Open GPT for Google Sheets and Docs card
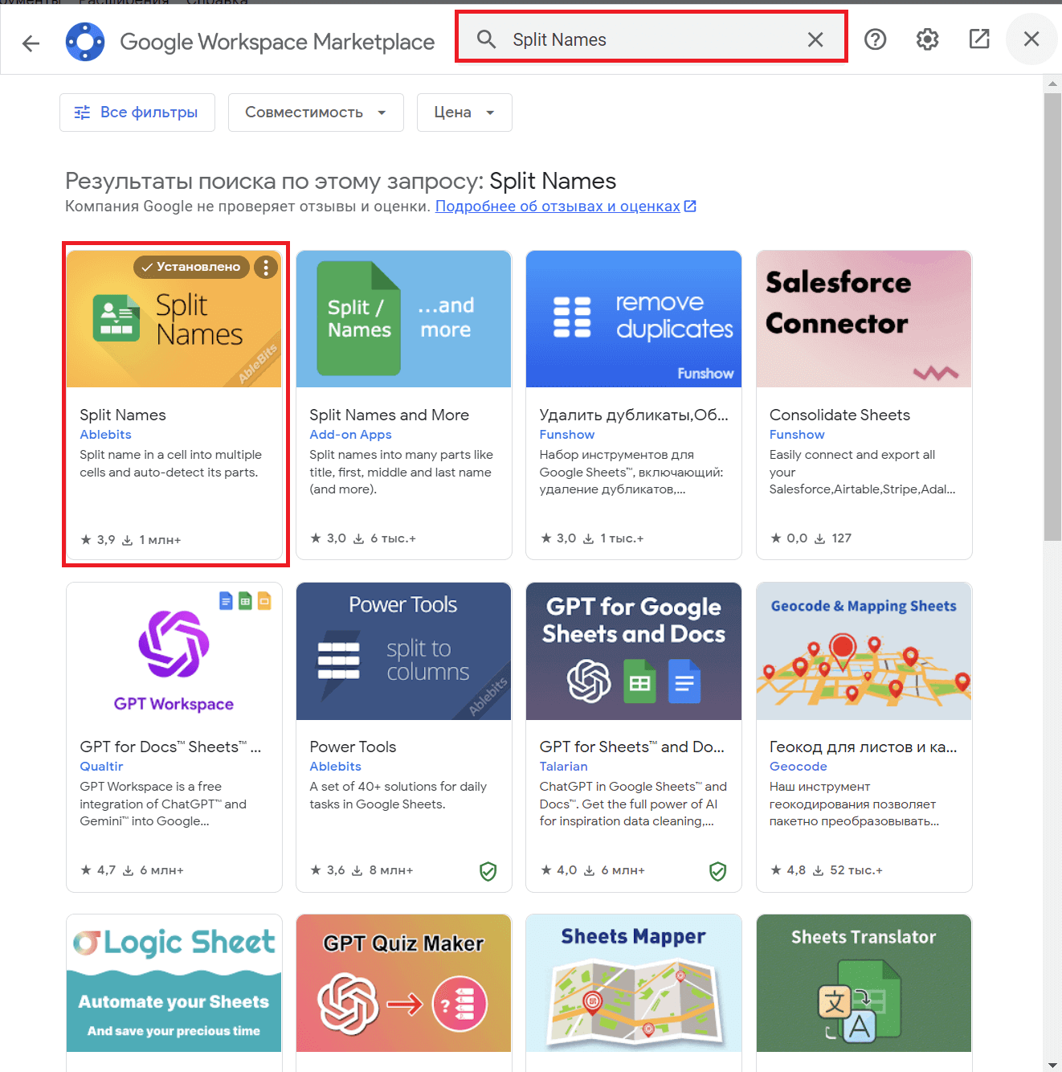This screenshot has height=1072, width=1062. 633,736
